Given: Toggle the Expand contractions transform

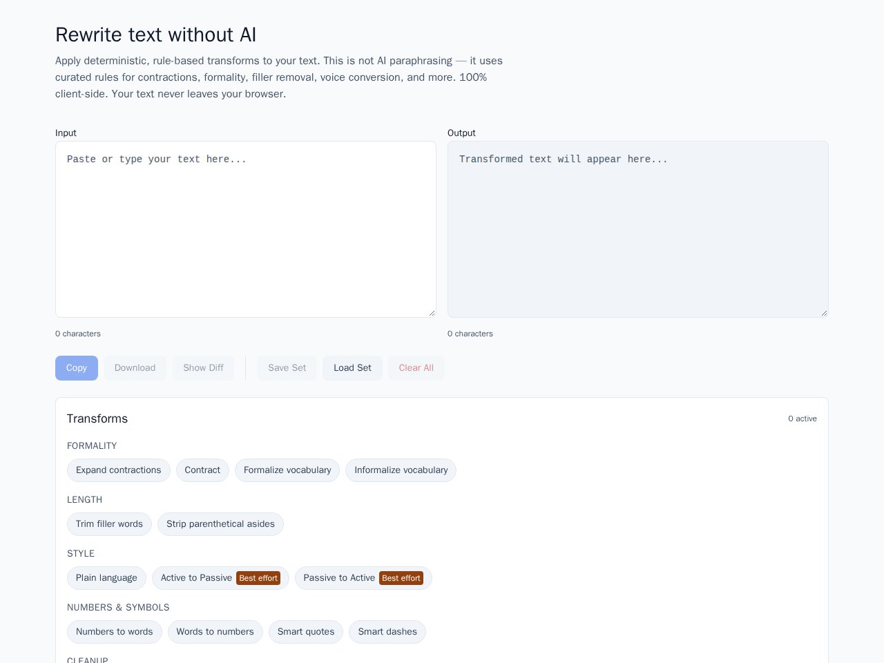Looking at the screenshot, I should coord(119,470).
